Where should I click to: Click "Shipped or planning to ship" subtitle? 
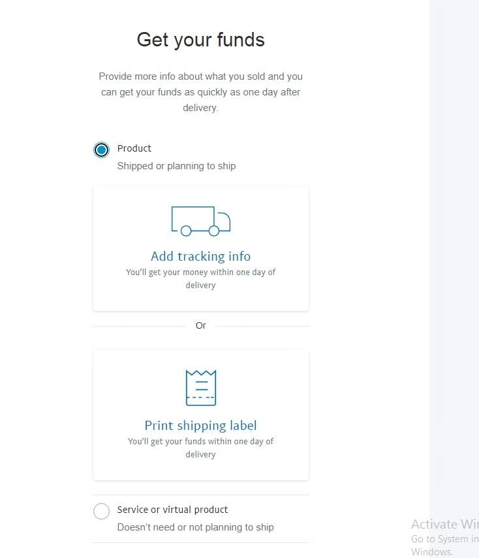pyautogui.click(x=176, y=166)
